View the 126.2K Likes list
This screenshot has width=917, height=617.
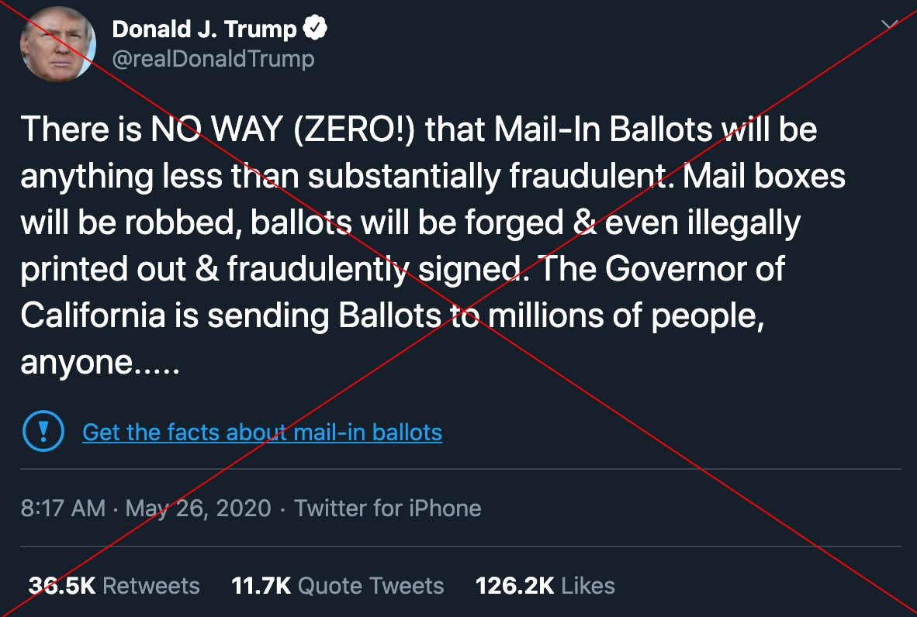coord(545,585)
